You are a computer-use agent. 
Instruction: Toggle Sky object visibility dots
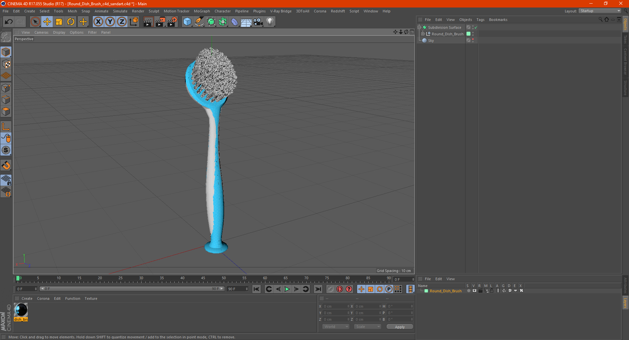473,41
